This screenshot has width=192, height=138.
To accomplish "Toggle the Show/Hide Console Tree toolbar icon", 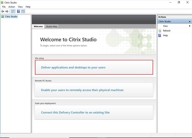I will 13,11.
